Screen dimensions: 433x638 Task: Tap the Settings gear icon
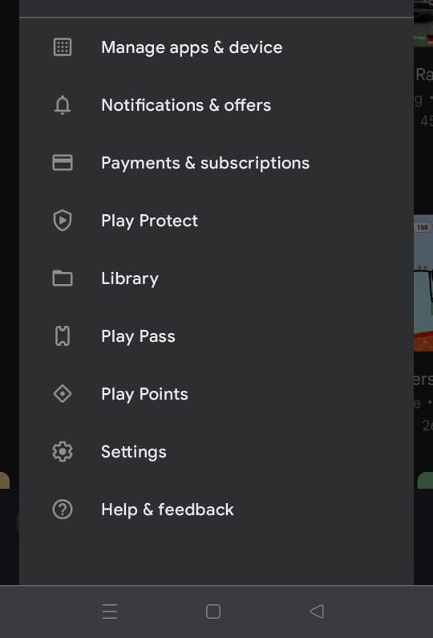click(x=63, y=452)
